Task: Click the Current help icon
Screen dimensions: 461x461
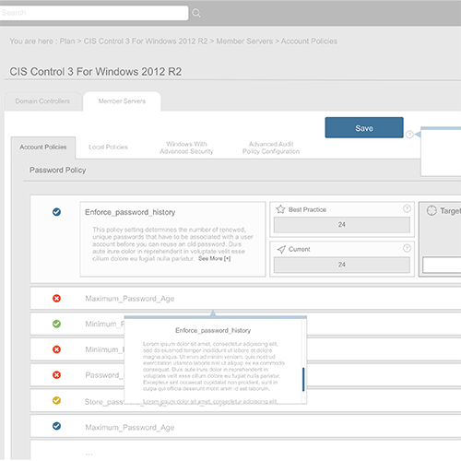Action: coord(407,248)
